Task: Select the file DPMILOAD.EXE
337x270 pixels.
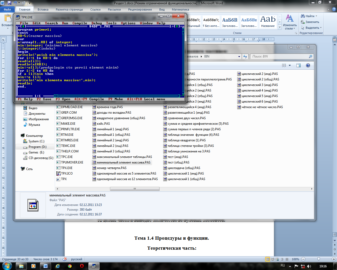Action: point(70,107)
